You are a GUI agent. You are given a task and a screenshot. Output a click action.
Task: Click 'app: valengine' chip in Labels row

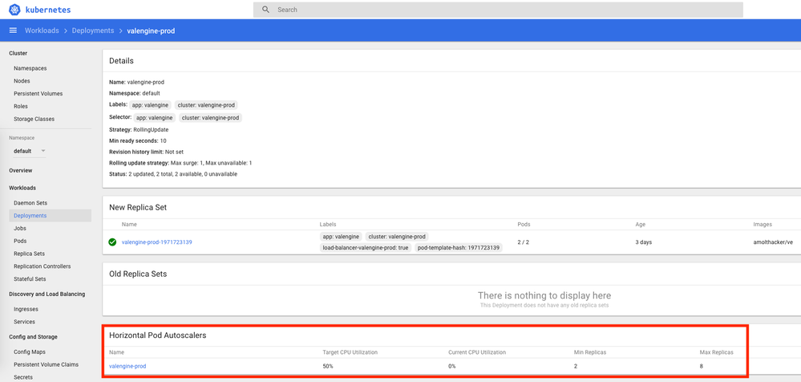click(x=150, y=105)
